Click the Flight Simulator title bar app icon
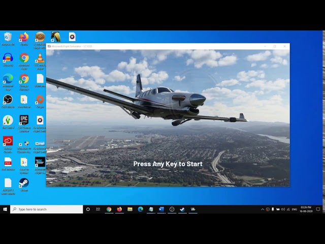Screen dimensions: 325x244 coord(49,46)
